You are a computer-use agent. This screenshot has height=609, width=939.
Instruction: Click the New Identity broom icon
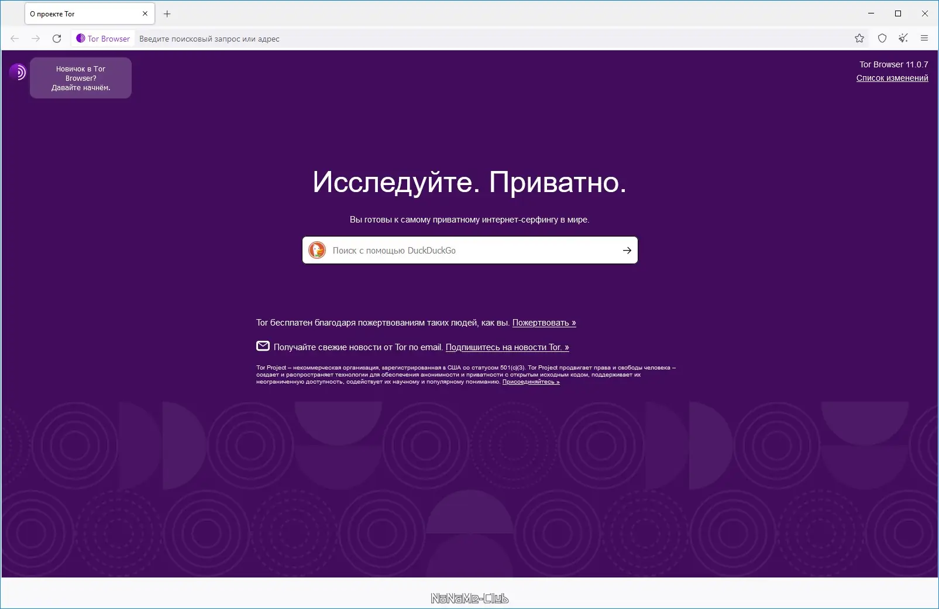pyautogui.click(x=903, y=39)
